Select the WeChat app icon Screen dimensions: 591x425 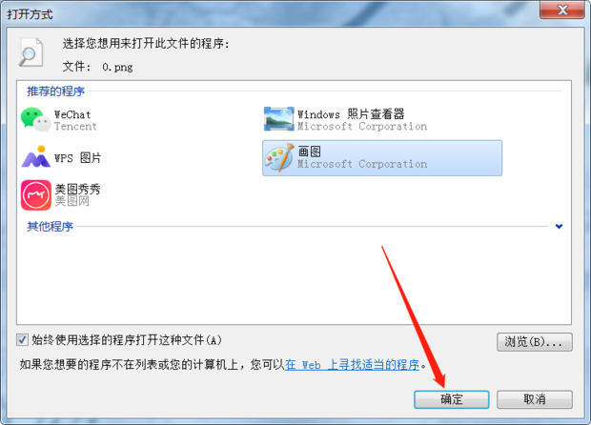coord(36,120)
